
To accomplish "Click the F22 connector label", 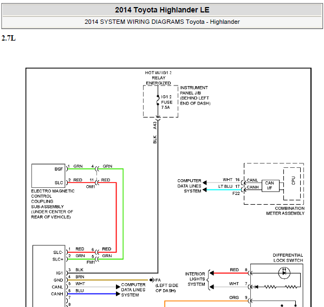I will [236, 193].
